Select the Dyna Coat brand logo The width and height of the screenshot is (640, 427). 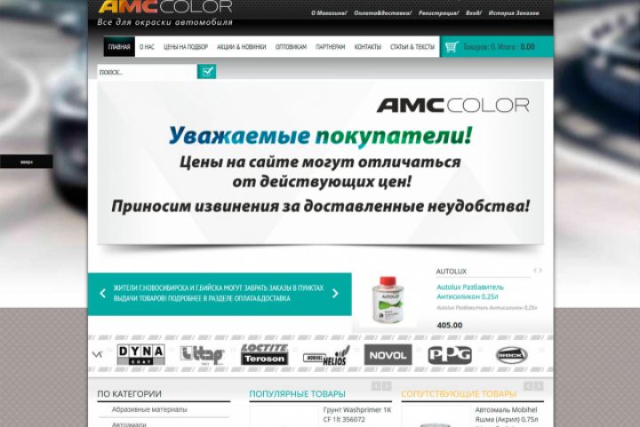(x=140, y=354)
